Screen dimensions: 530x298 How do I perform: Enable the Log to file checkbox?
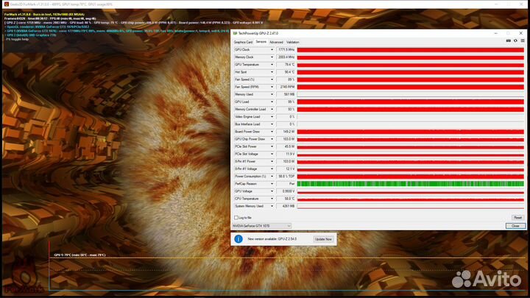click(x=236, y=218)
